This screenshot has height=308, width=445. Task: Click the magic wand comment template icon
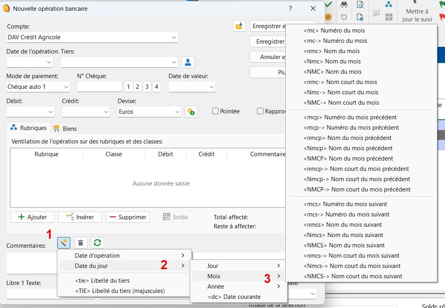coord(64,243)
